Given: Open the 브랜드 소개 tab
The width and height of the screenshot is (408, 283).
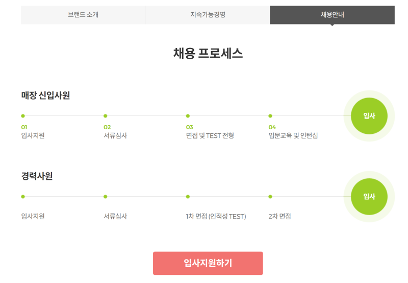Looking at the screenshot, I should click(83, 15).
